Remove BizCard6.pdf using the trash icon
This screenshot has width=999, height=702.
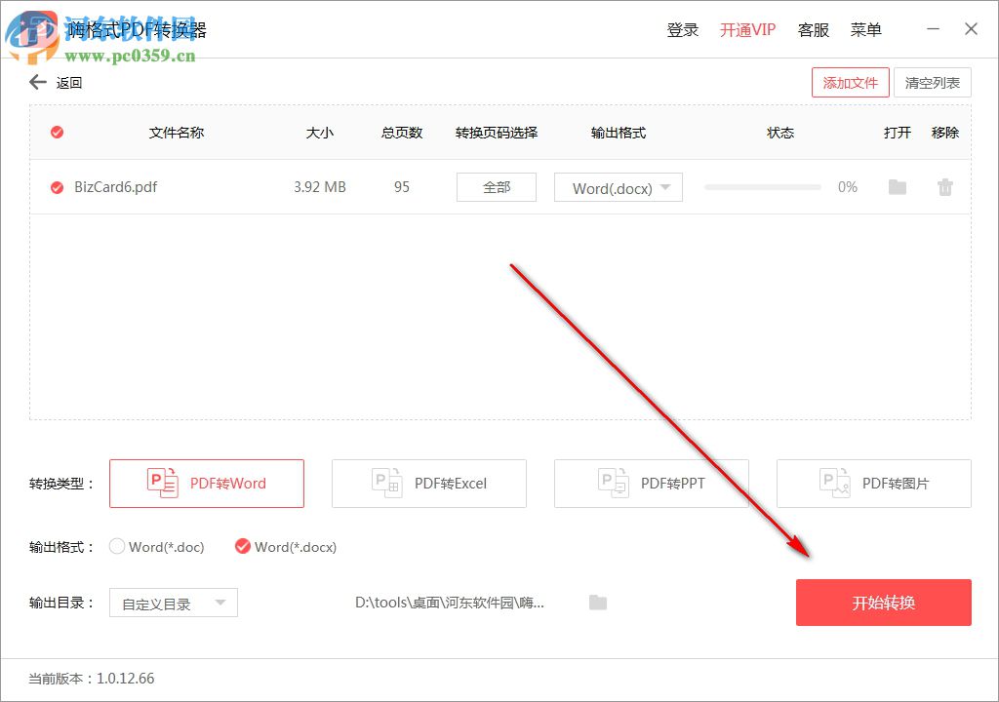[944, 187]
